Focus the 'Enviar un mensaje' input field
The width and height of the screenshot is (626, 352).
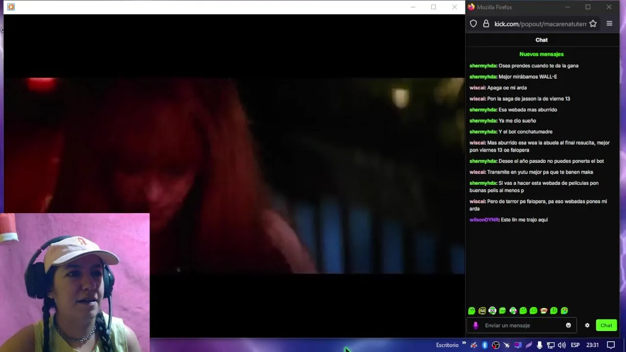(522, 325)
